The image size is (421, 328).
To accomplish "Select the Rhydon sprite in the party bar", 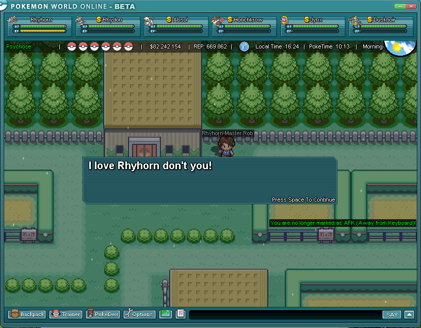I will pyautogui.click(x=80, y=20).
